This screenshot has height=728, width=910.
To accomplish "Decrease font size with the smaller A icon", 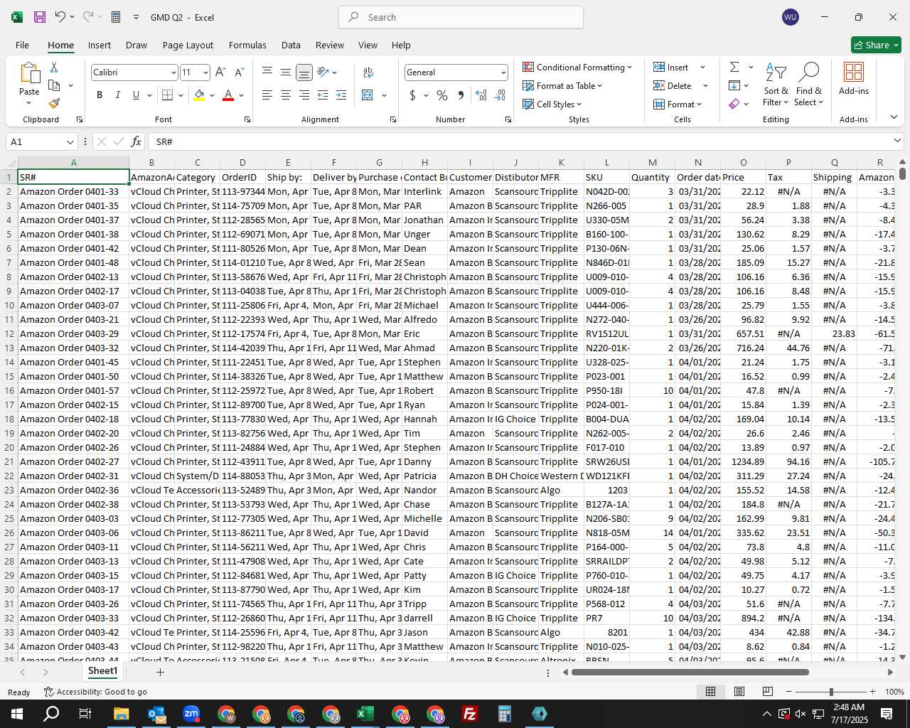I will tap(239, 73).
